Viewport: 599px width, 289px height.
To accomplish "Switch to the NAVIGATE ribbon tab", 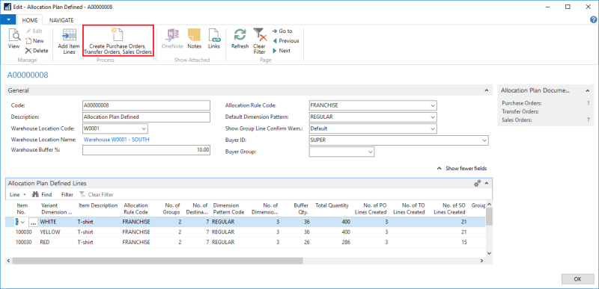I will pyautogui.click(x=61, y=20).
